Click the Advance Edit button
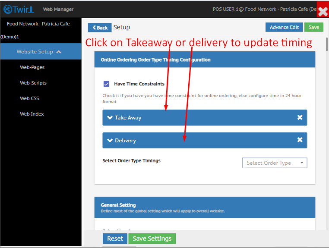 [x=284, y=27]
